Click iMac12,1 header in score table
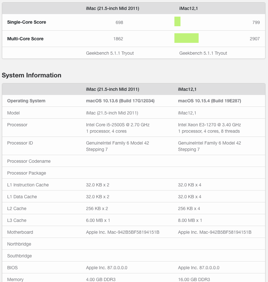The width and height of the screenshot is (268, 282). coord(188,8)
